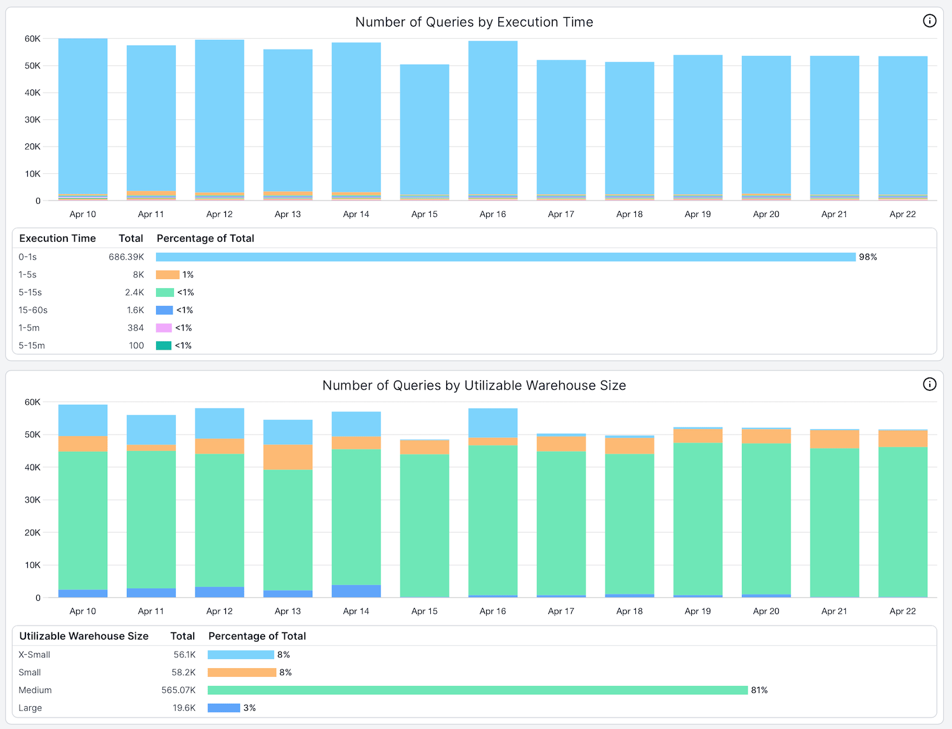The width and height of the screenshot is (952, 729).
Task: Click the 5-15m row label
Action: 32,346
